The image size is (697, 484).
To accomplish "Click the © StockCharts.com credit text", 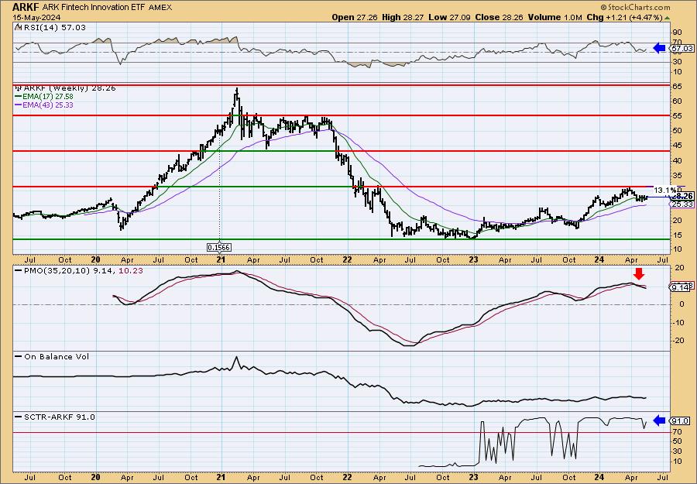I will pos(635,8).
